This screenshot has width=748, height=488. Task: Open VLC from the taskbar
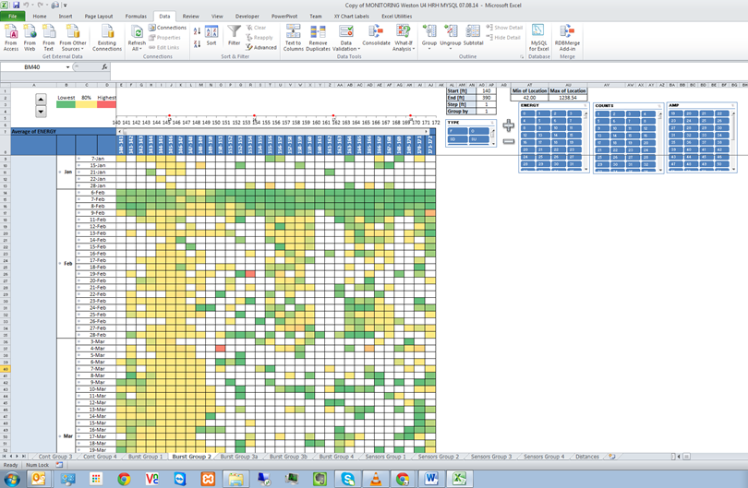point(376,479)
